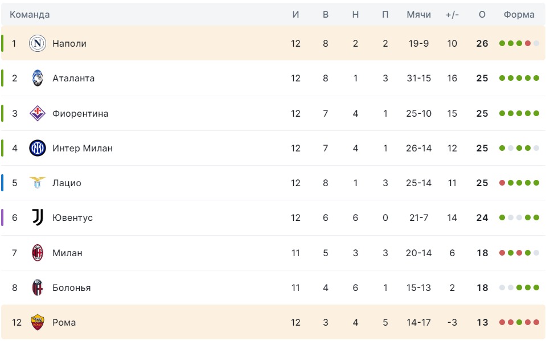Open the Ювентус team page
Viewport: 546px width, 341px height.
click(x=72, y=217)
